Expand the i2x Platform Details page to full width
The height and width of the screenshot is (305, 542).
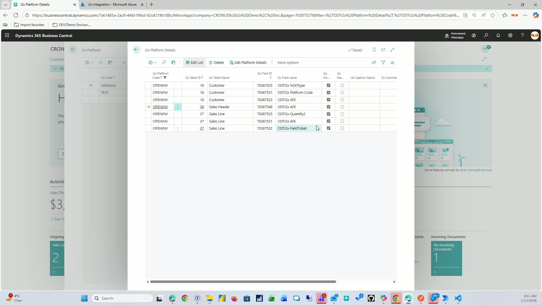392,50
